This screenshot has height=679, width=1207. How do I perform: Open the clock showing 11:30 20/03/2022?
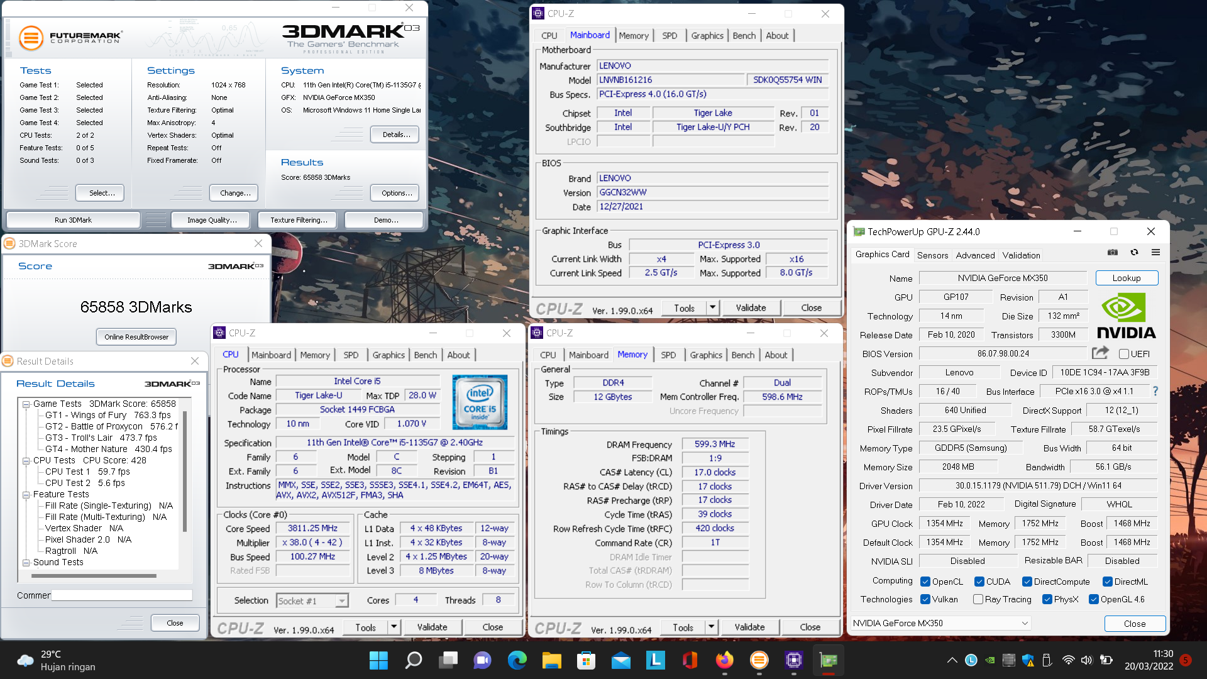point(1149,660)
